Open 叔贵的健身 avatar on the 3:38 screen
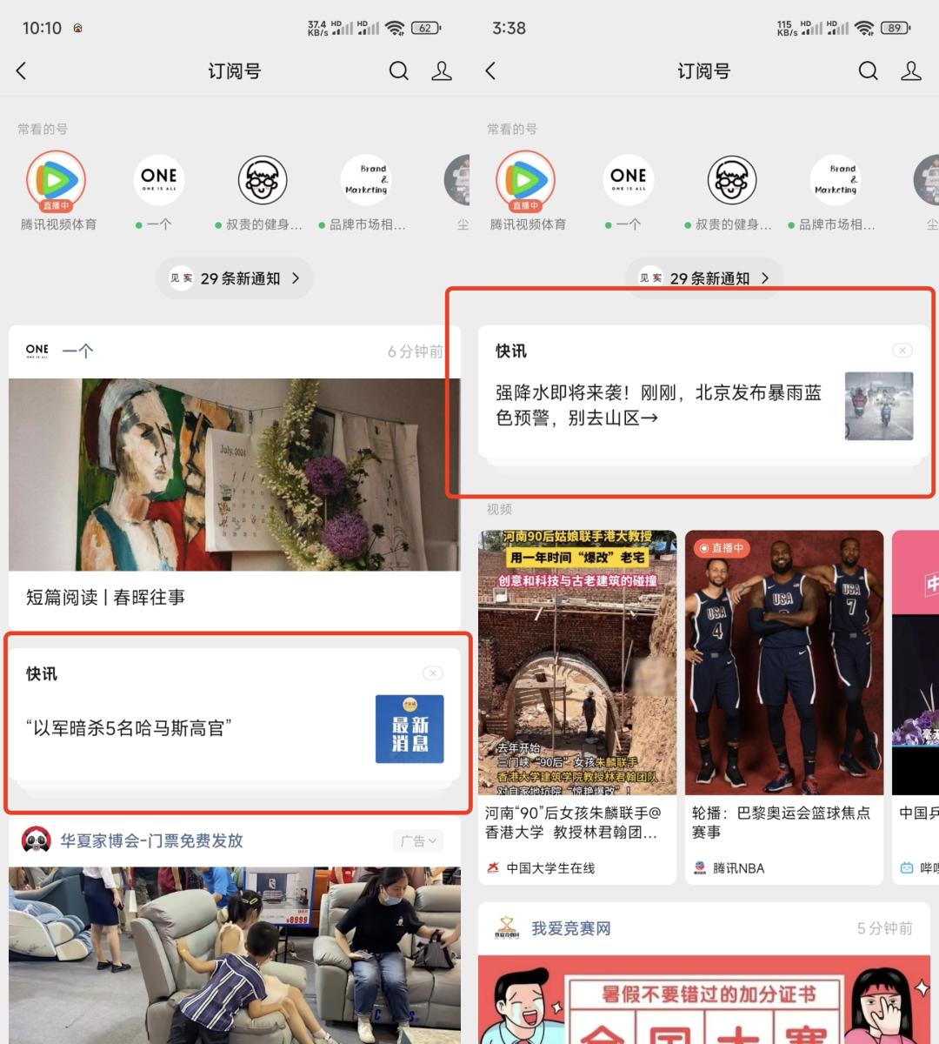The height and width of the screenshot is (1044, 939). (x=731, y=180)
